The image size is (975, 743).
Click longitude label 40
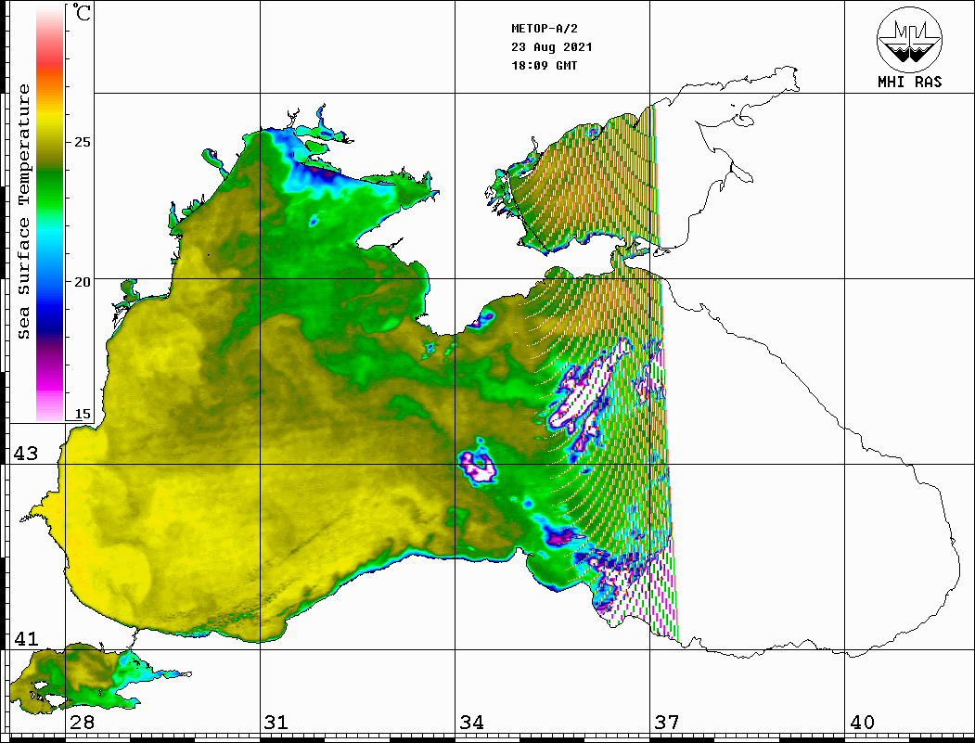click(862, 722)
